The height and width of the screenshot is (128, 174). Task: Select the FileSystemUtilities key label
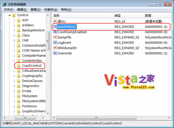coord(34,101)
